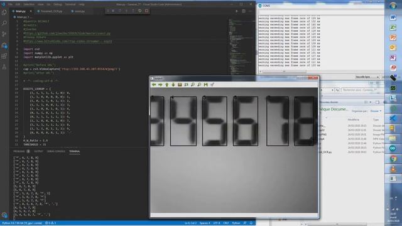Click the up arrow in the image viewer toolbar
The width and height of the screenshot is (402, 226).
click(167, 85)
